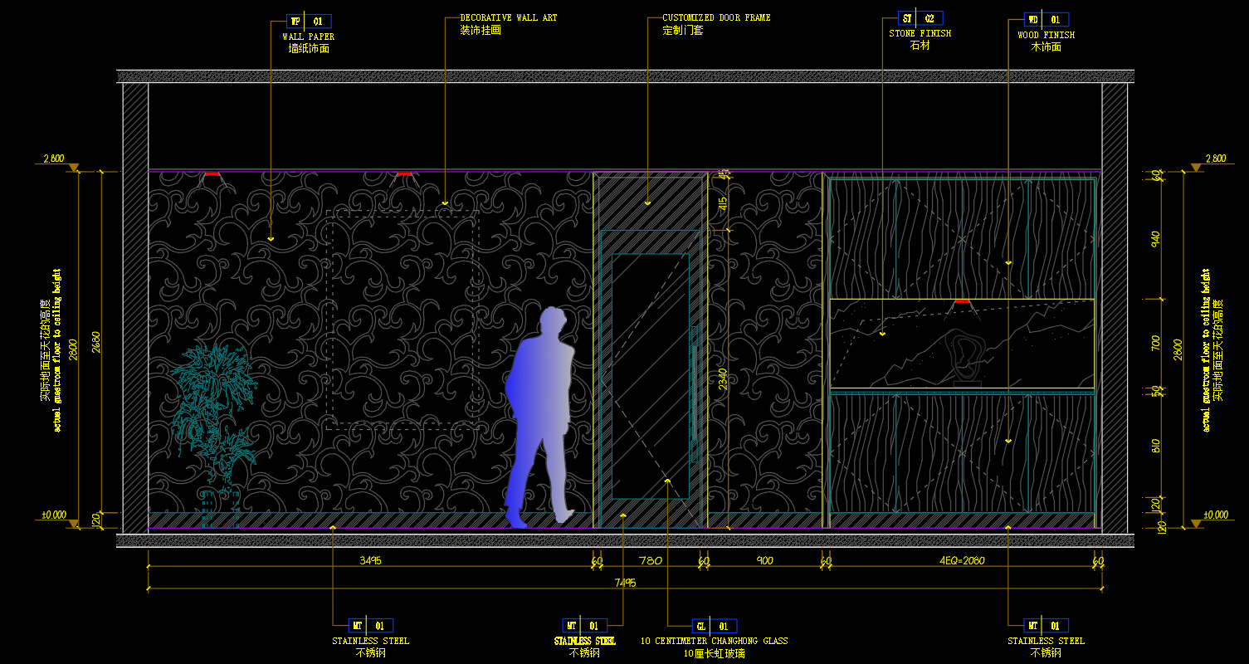Image resolution: width=1249 pixels, height=664 pixels.
Task: Click the 900 dimension text
Action: point(764,560)
